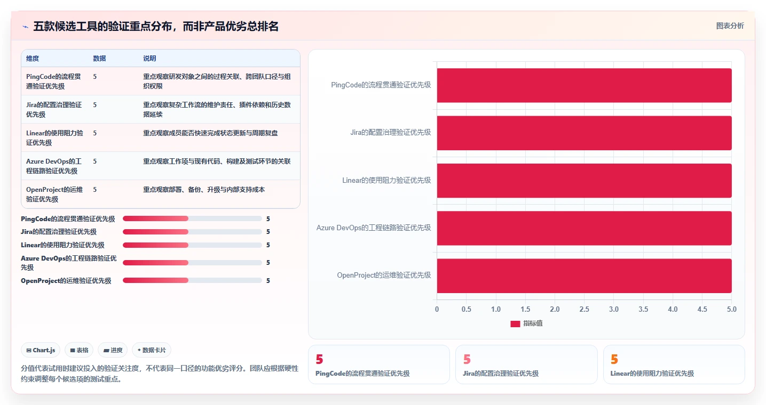This screenshot has width=766, height=405.
Task: Click the Jira progress bar
Action: pyautogui.click(x=192, y=232)
